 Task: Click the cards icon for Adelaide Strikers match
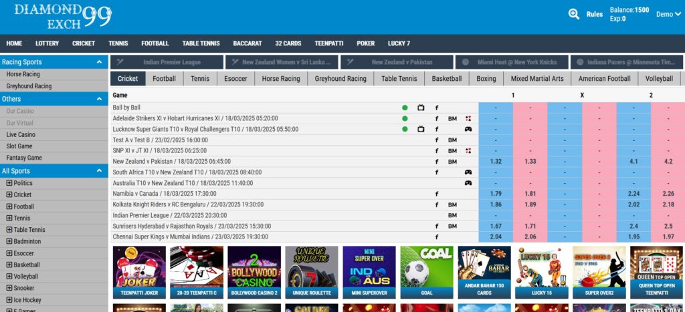pos(468,118)
